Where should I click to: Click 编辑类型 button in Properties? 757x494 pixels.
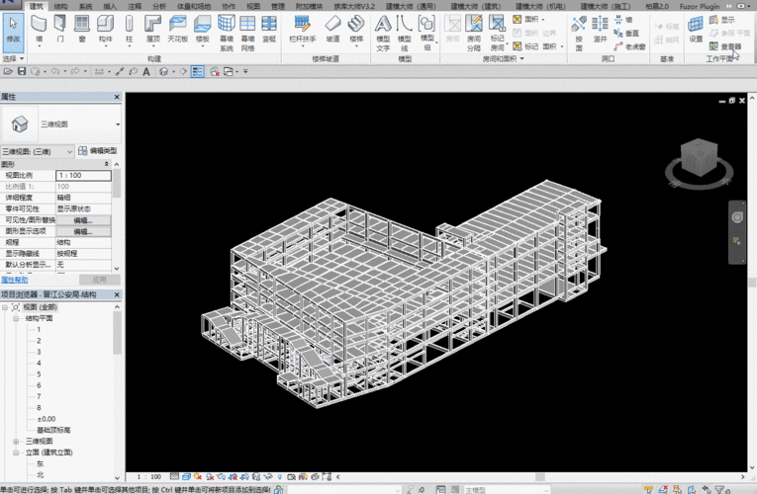98,151
